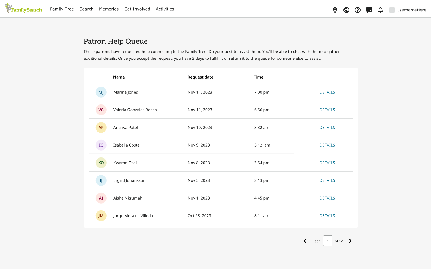
Task: Go to previous page arrow
Action: 305,241
